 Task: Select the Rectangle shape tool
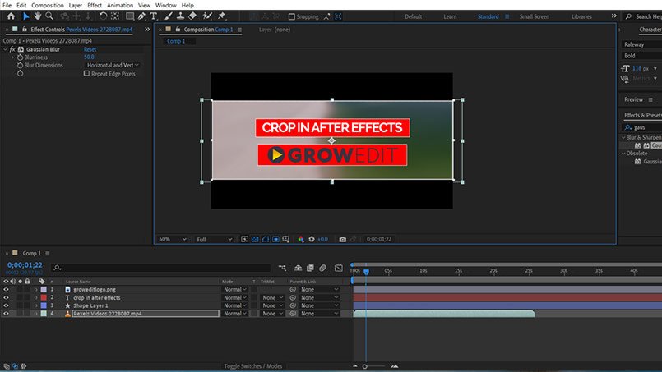pyautogui.click(x=130, y=16)
